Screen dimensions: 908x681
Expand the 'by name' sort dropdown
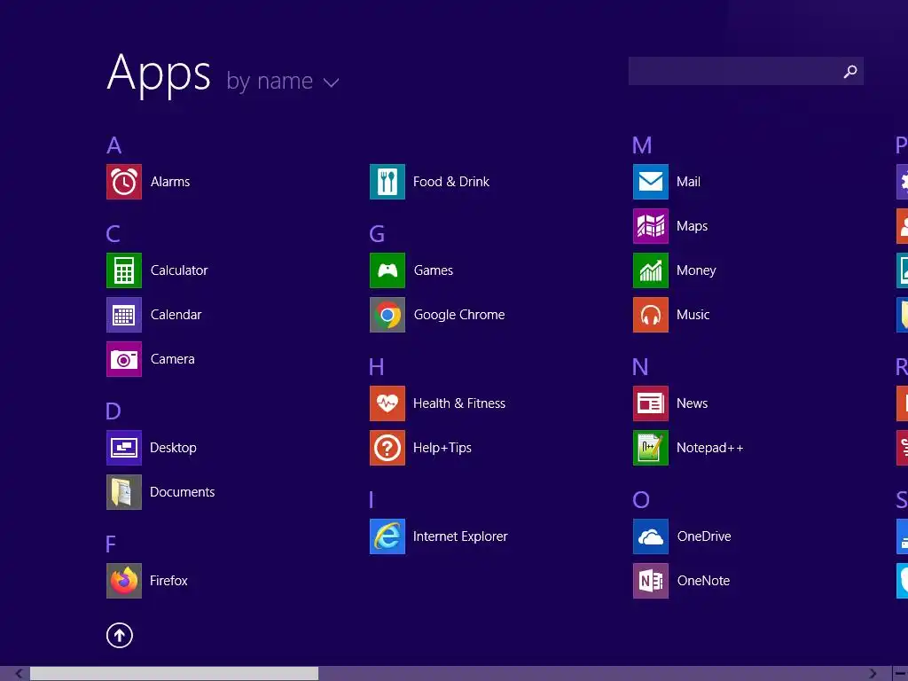click(x=283, y=81)
